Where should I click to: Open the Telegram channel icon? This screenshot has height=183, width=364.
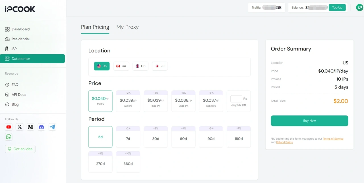tap(52, 127)
